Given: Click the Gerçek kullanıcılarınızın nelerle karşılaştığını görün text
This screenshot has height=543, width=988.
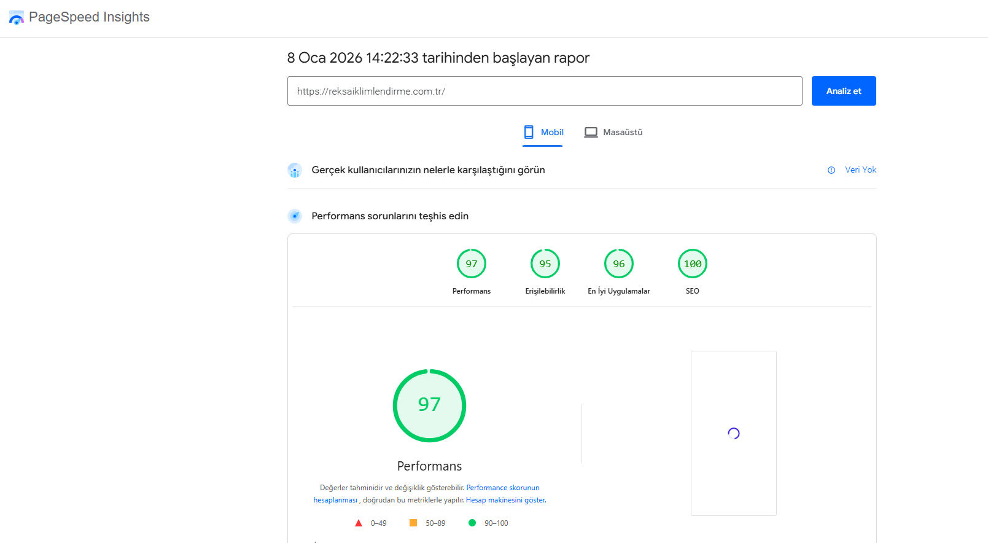Looking at the screenshot, I should (428, 170).
